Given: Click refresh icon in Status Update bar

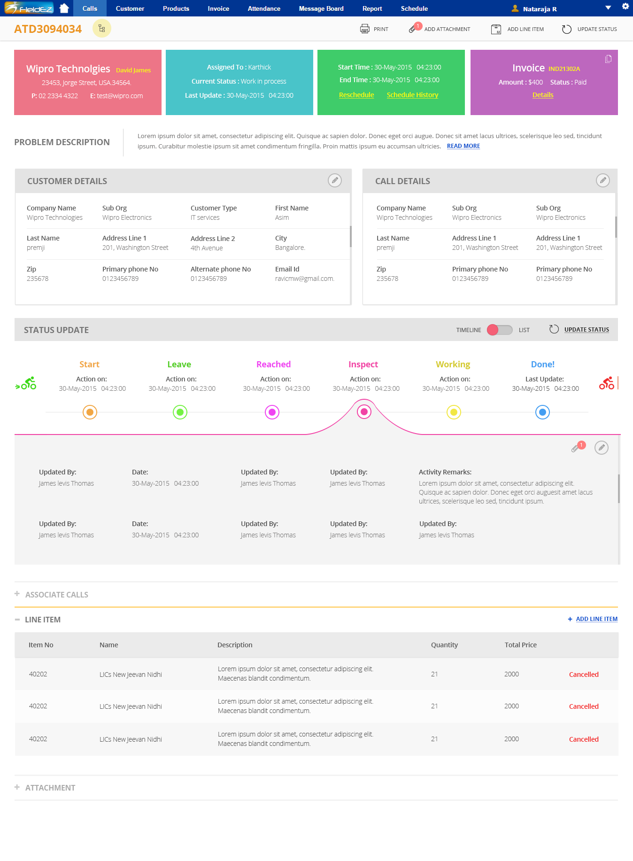Looking at the screenshot, I should (554, 329).
